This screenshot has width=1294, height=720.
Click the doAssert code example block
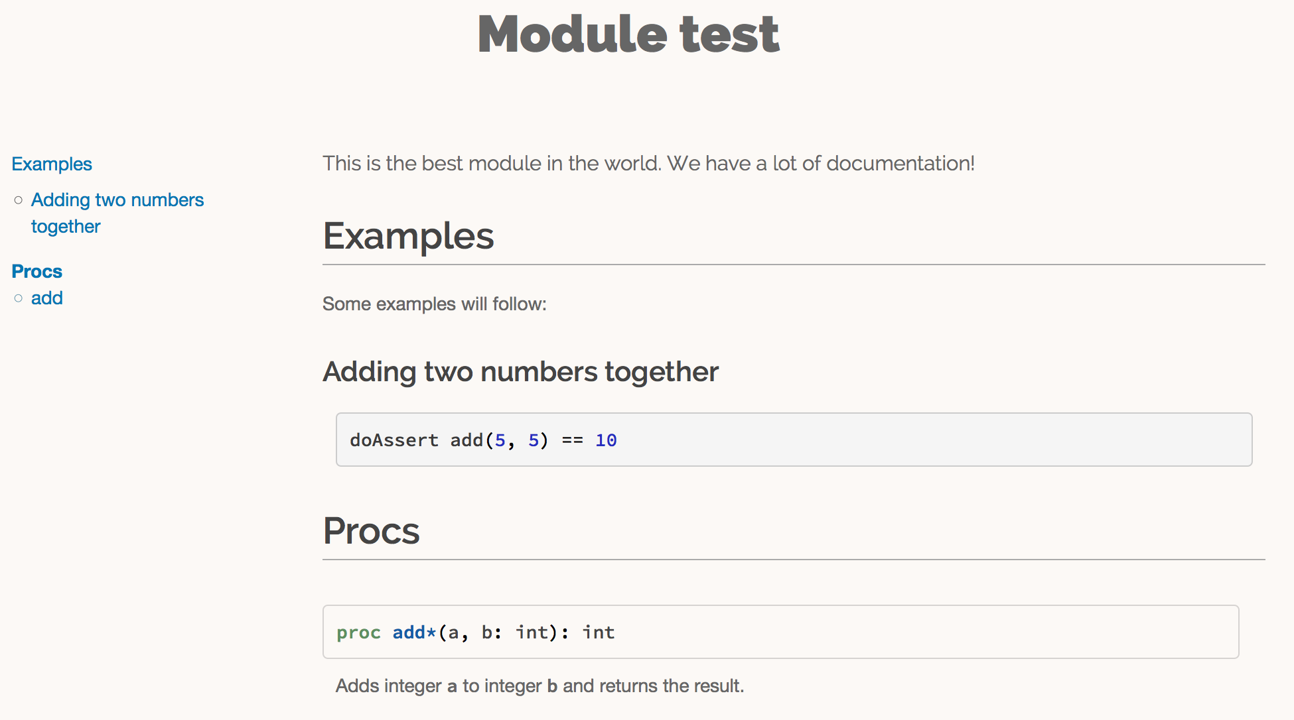click(x=792, y=440)
